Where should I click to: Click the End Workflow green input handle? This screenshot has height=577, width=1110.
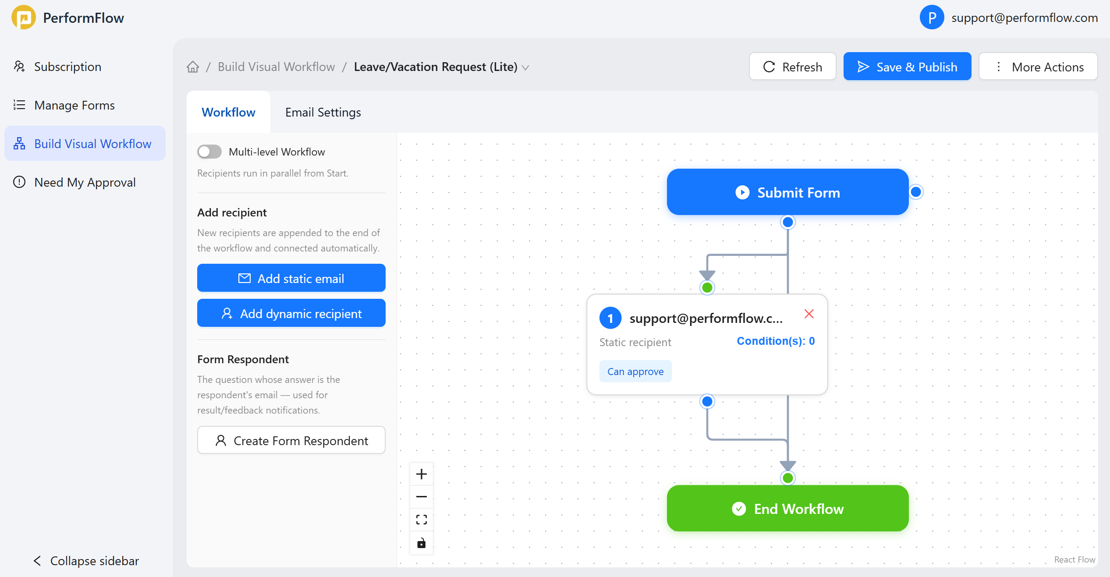pyautogui.click(x=788, y=478)
